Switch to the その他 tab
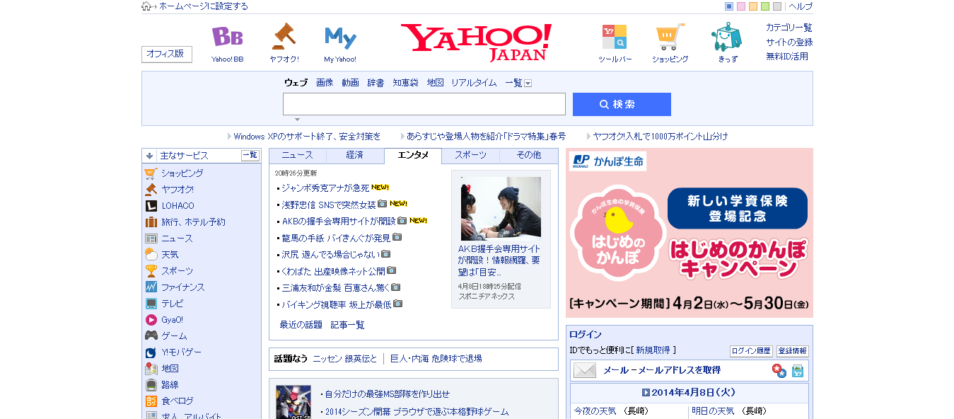The height and width of the screenshot is (419, 954). pos(528,155)
